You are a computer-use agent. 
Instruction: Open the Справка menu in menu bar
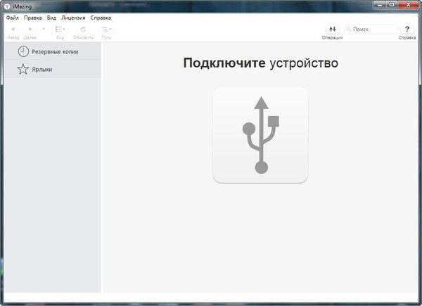[101, 17]
